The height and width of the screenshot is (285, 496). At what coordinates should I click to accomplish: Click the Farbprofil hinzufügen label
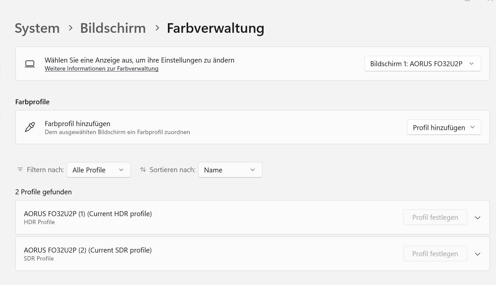77,124
